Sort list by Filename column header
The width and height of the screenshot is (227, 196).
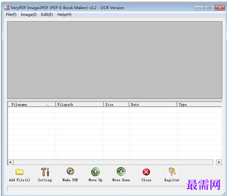click(32, 104)
